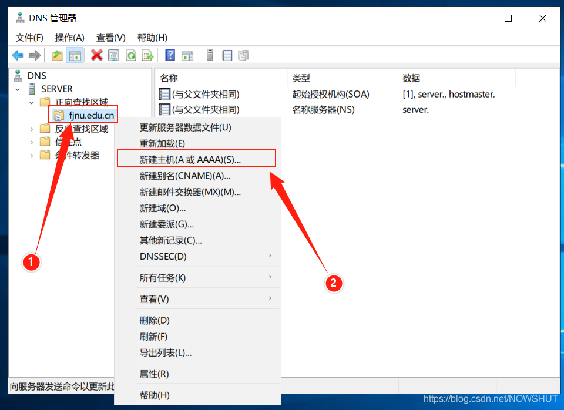Select 帮助(H) at bottom of context menu
Screen dimensions: 564x410
coord(197,395)
